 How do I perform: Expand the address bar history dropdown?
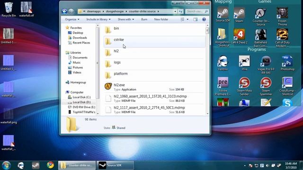(175, 11)
